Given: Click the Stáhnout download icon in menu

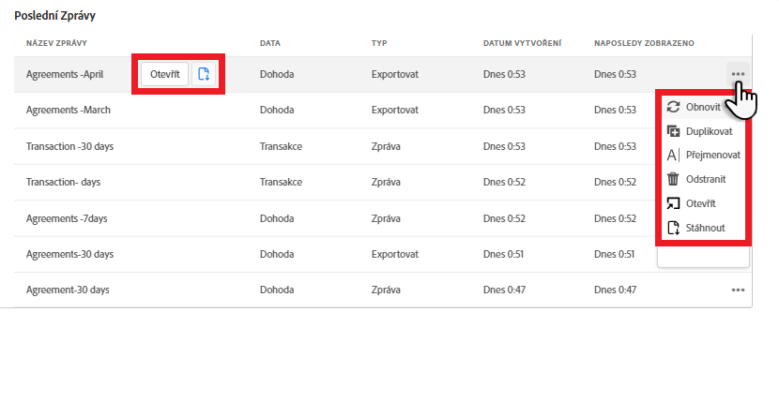Looking at the screenshot, I should click(672, 228).
